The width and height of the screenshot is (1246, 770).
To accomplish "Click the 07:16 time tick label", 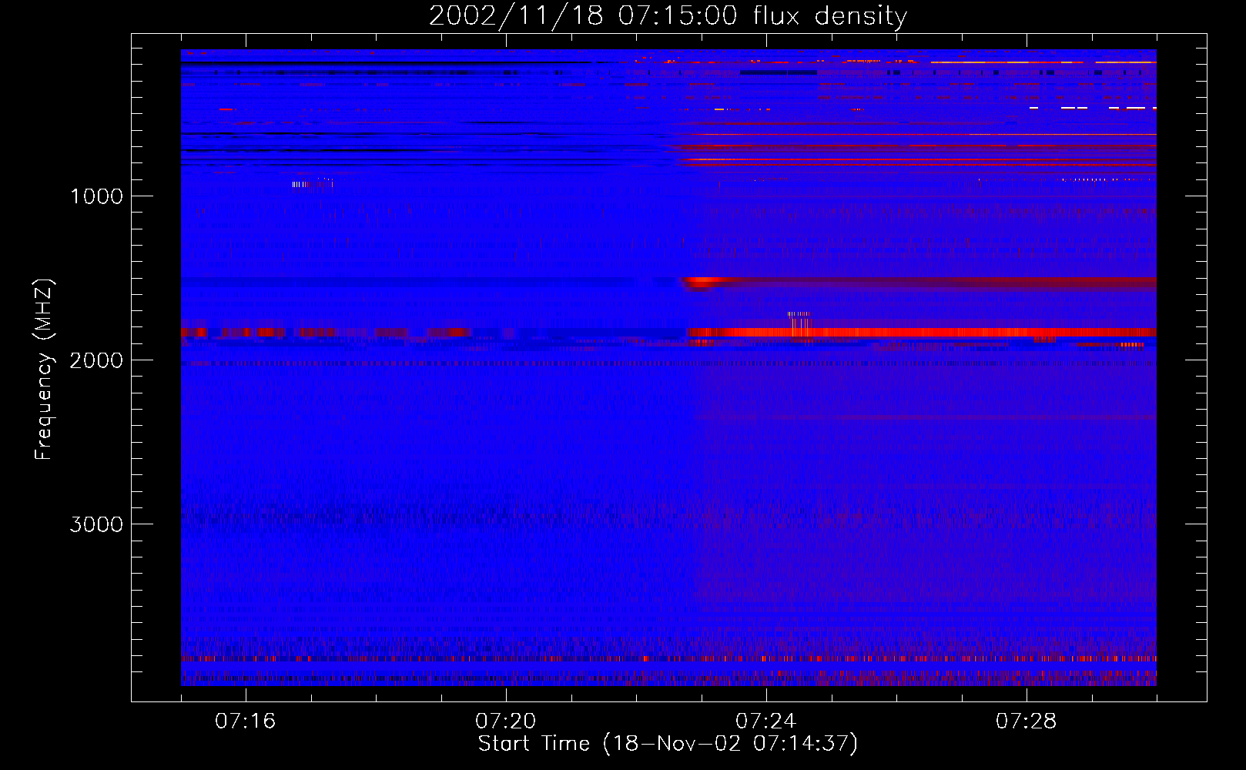I will [245, 721].
